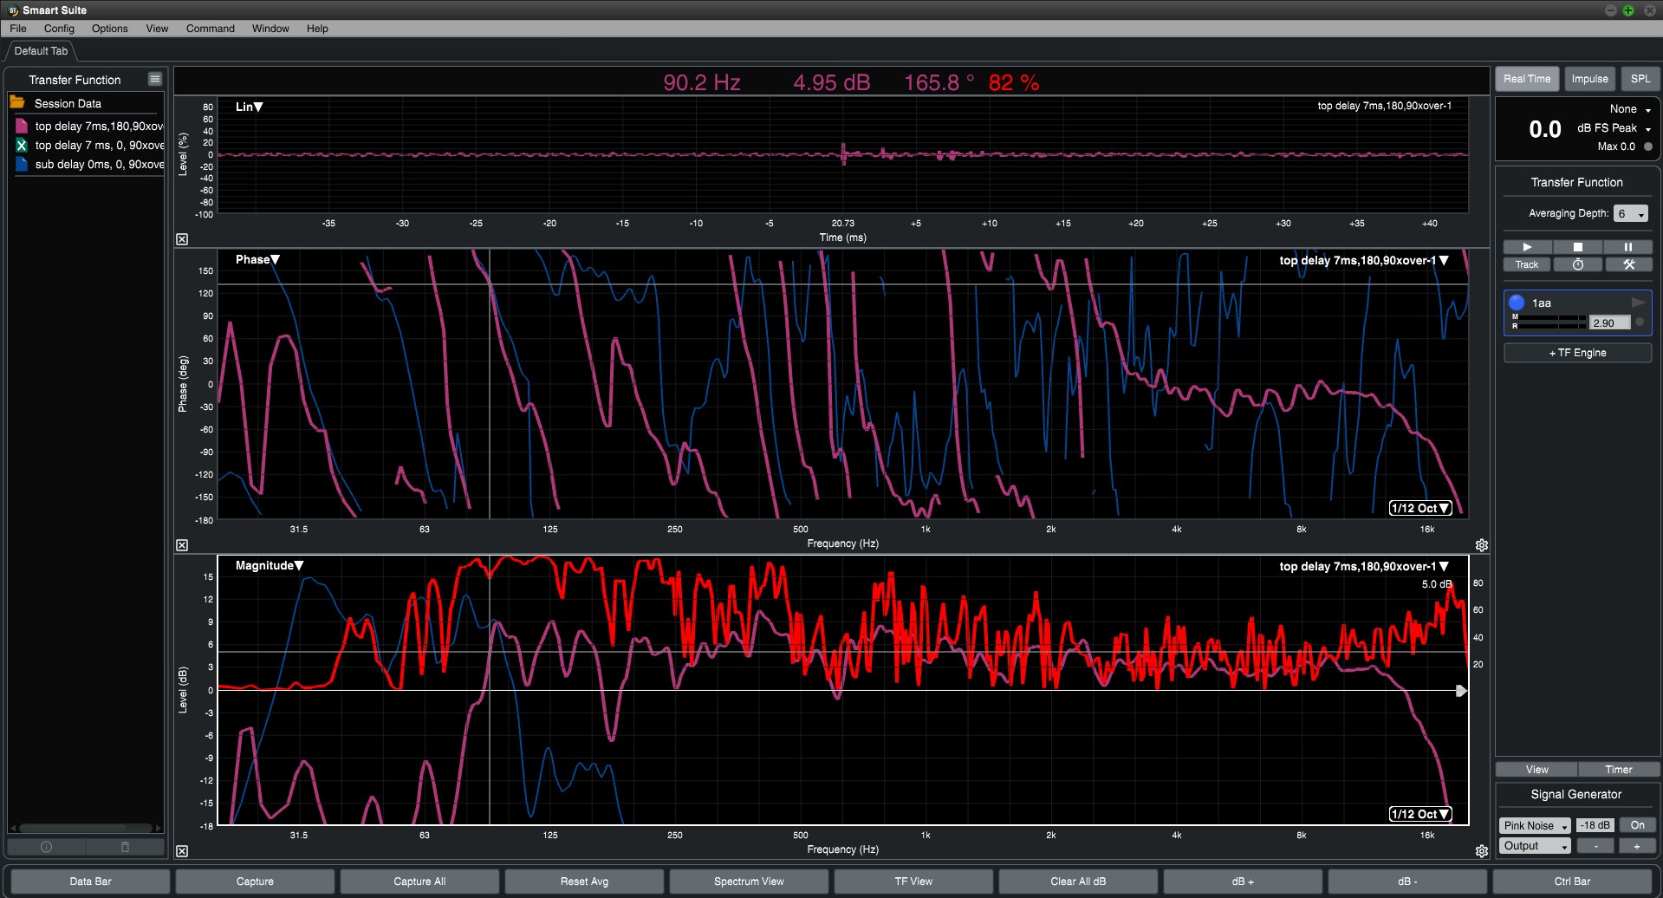
Task: Click the Spectrum View button
Action: click(749, 882)
